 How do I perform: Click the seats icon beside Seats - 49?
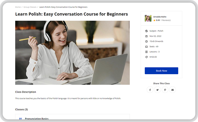point(146,47)
